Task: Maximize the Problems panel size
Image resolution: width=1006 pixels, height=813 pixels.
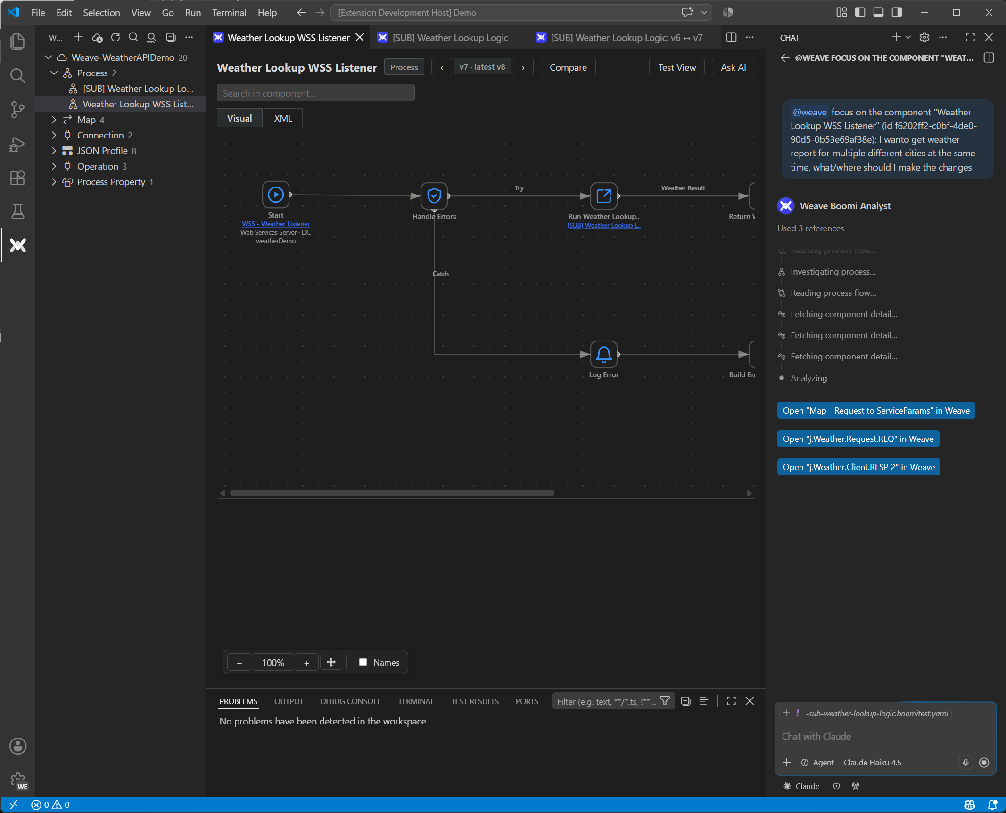Action: (731, 701)
